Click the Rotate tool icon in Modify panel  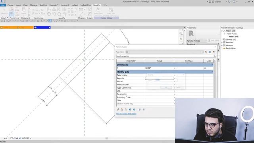click(59, 14)
